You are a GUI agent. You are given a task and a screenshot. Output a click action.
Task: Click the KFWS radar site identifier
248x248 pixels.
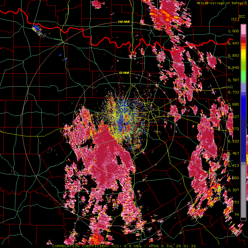coord(154,246)
